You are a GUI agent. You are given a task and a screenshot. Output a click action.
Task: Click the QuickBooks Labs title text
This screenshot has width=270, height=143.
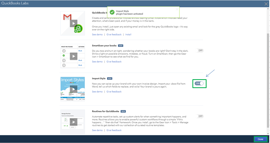coord(15,3)
